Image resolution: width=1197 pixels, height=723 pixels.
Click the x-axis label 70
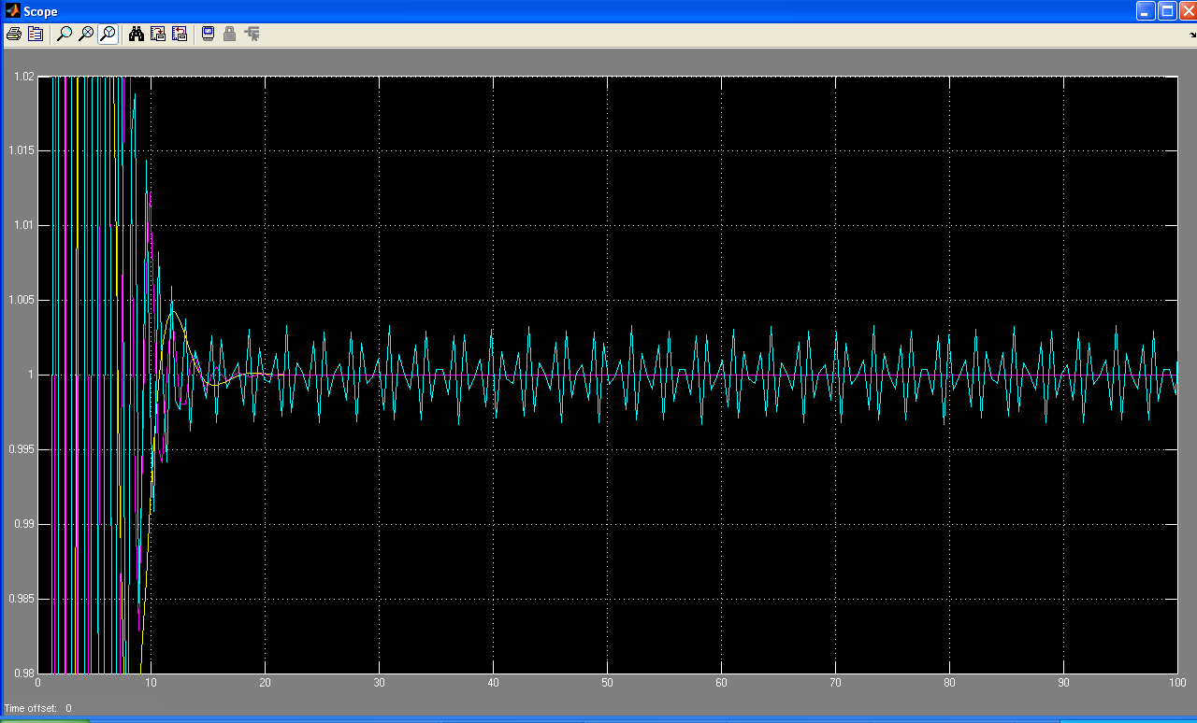coord(835,684)
